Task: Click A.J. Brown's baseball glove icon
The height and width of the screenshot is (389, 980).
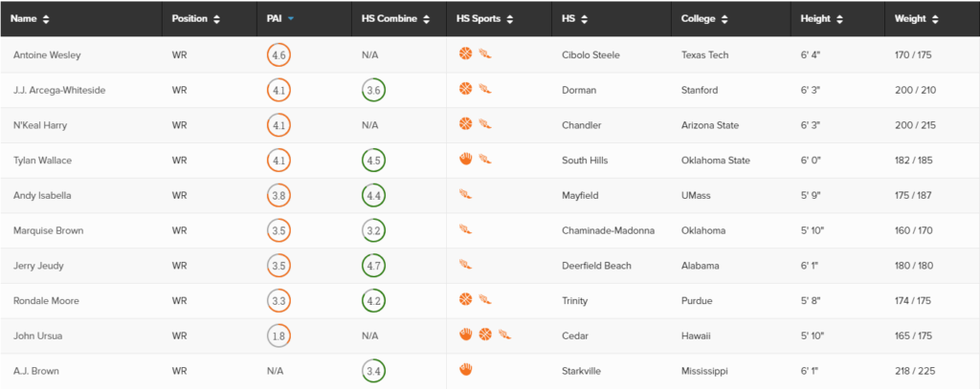Action: pos(465,370)
